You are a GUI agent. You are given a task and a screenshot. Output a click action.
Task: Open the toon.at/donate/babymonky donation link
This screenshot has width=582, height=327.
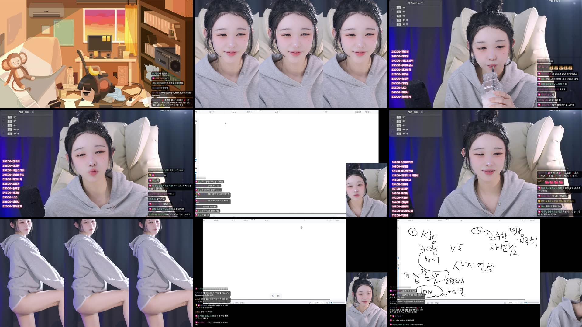180,93
